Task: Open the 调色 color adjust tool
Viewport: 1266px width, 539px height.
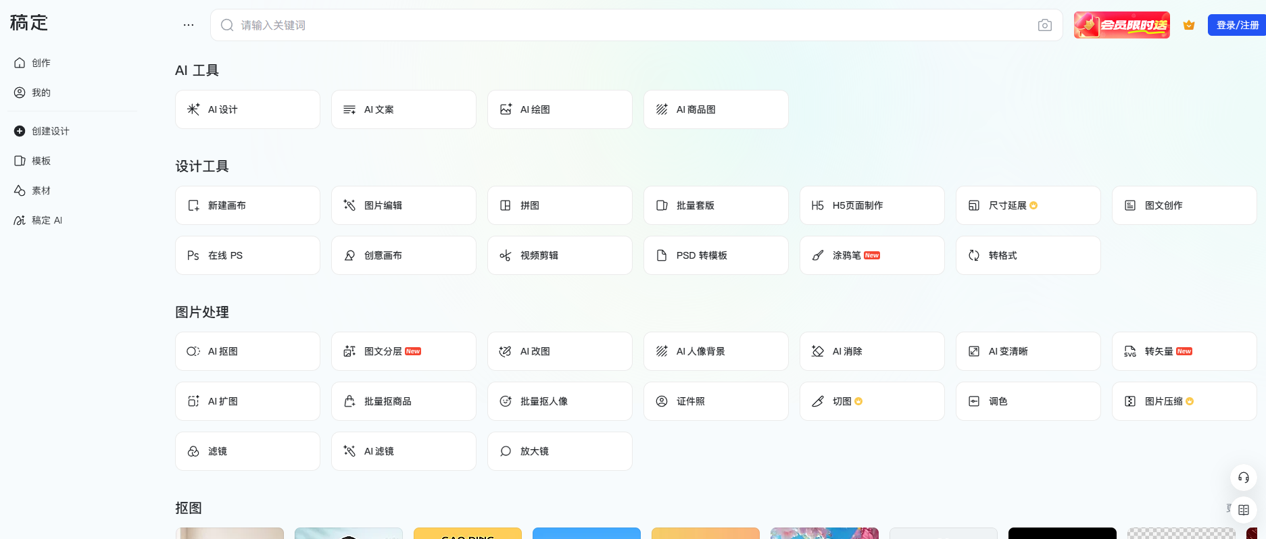Action: point(1028,401)
